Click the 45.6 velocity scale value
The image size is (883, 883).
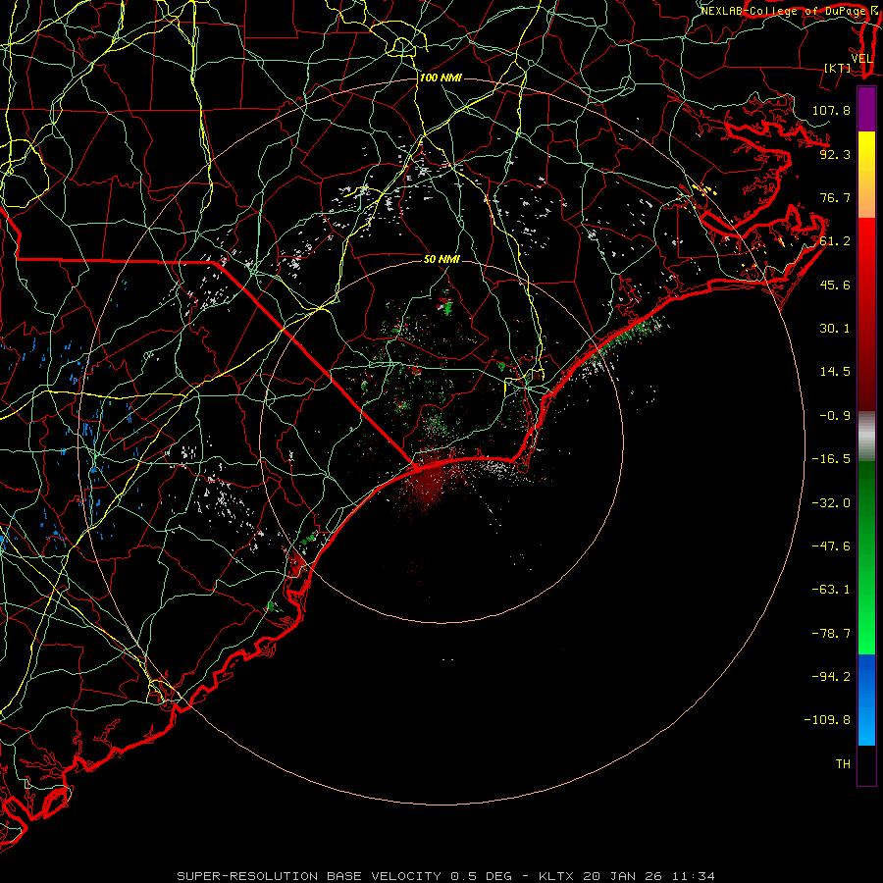point(835,285)
